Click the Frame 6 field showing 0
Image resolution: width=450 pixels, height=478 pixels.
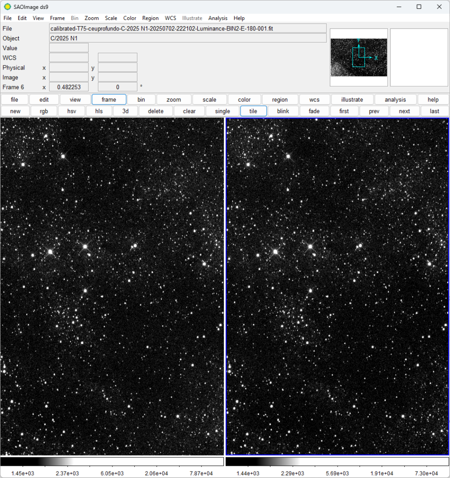(x=118, y=87)
